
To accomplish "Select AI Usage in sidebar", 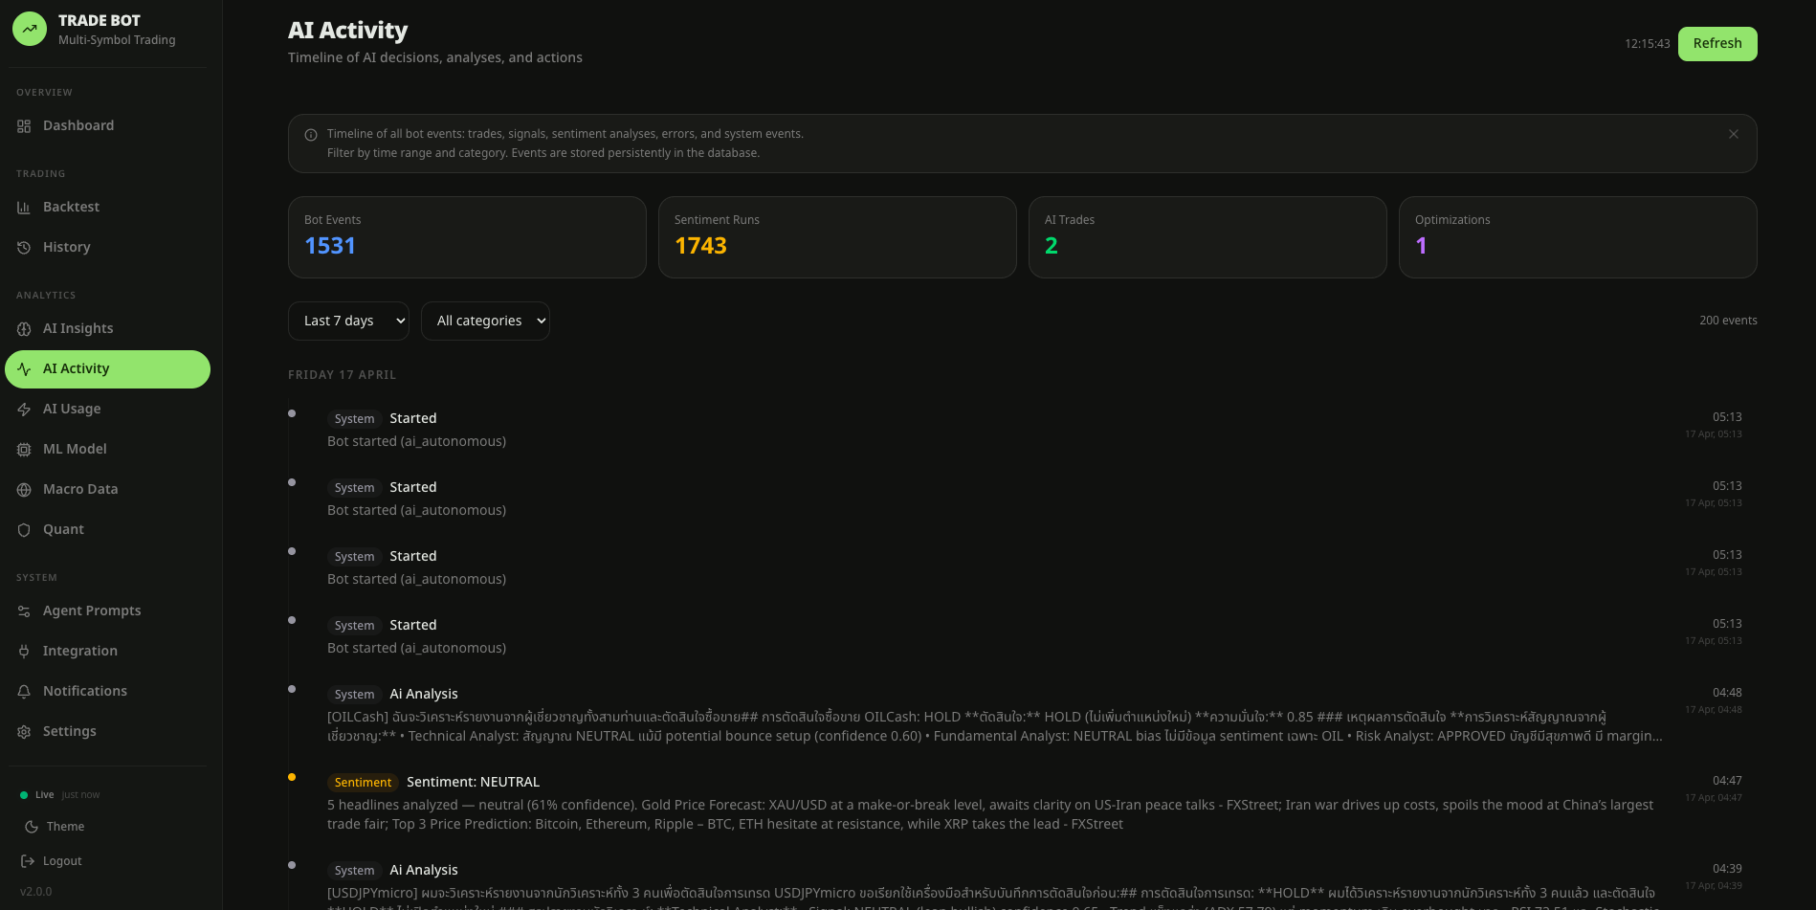I will pyautogui.click(x=107, y=410).
